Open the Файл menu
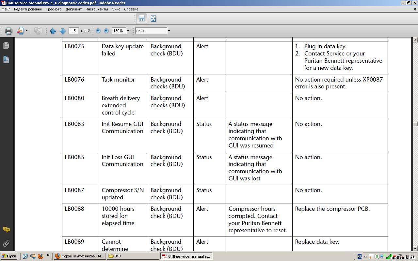This screenshot has height=261, width=418. tap(6, 9)
